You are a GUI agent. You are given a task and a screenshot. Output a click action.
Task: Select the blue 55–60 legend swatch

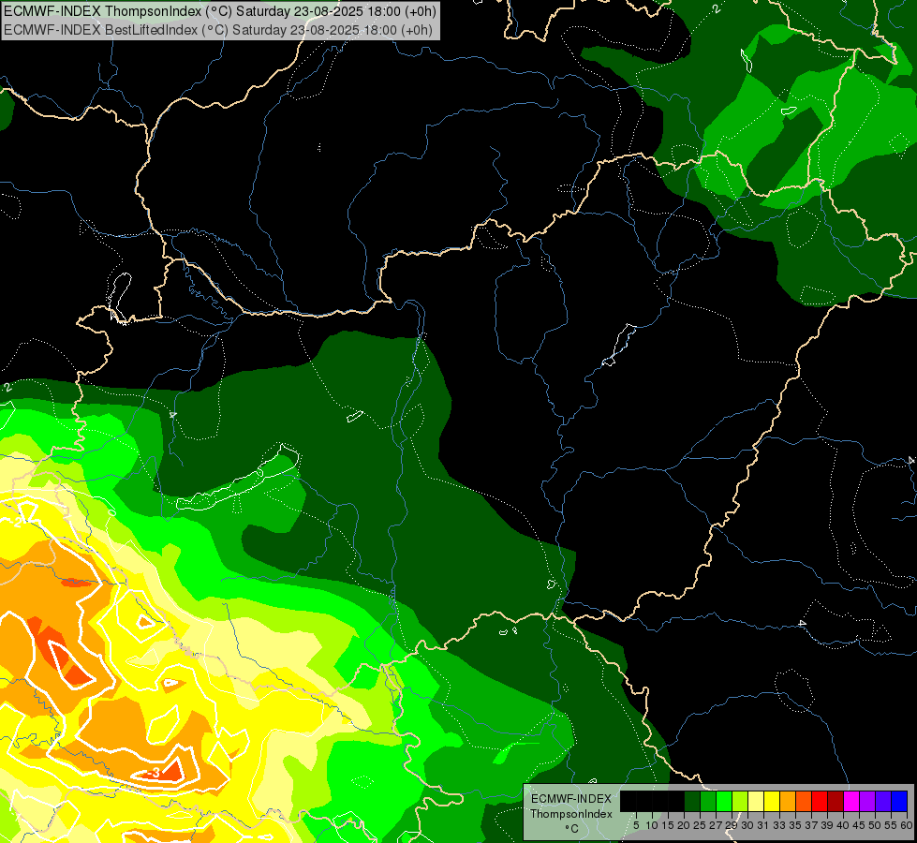(899, 801)
